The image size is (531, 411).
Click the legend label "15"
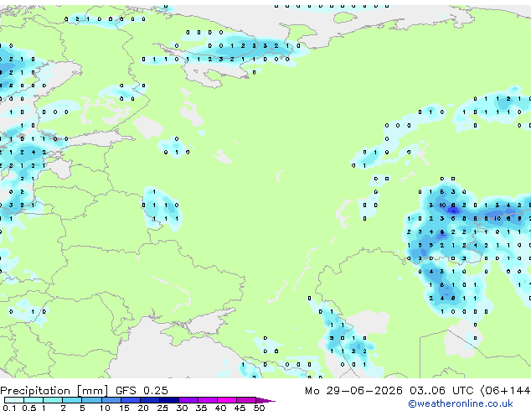pyautogui.click(x=124, y=408)
